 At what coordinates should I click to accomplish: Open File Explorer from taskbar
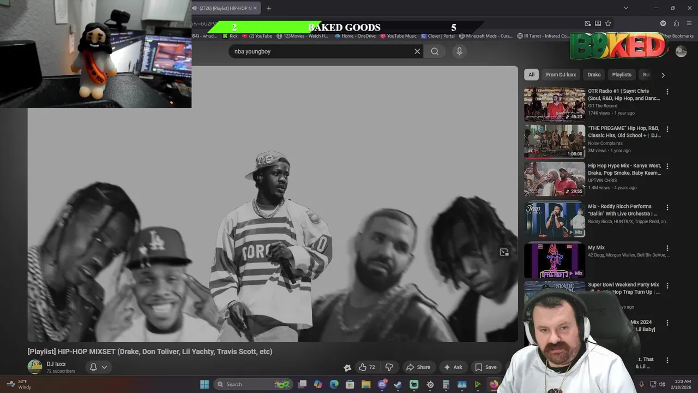point(366,384)
